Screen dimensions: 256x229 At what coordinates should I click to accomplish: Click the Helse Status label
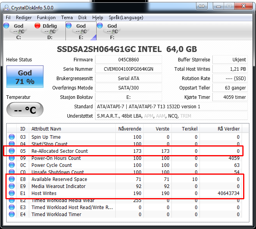(19, 59)
